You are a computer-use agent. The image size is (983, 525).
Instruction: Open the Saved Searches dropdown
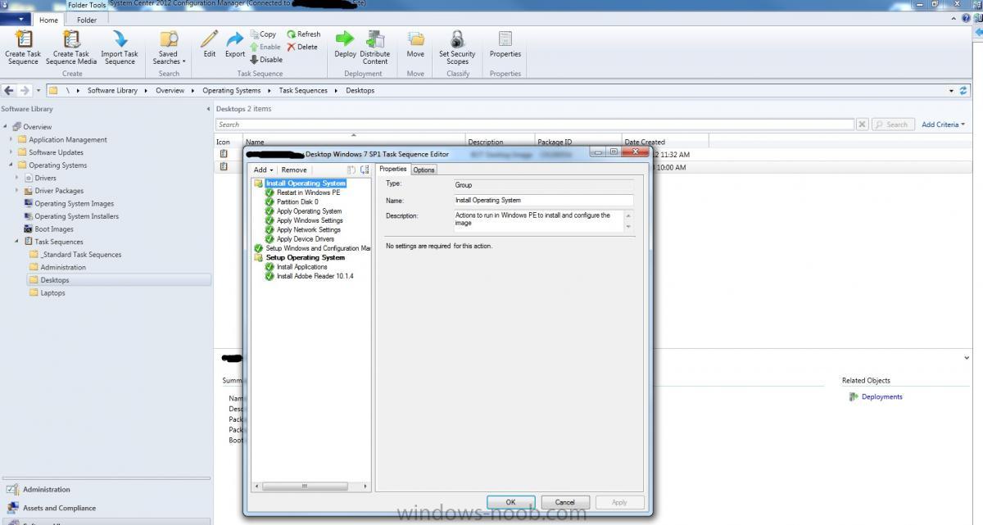point(169,48)
